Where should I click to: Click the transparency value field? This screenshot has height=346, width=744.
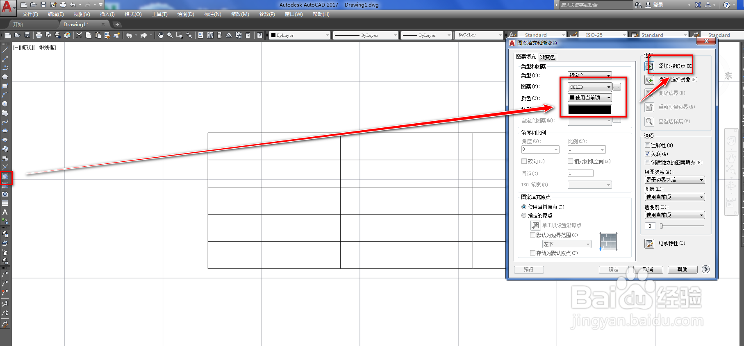point(650,226)
